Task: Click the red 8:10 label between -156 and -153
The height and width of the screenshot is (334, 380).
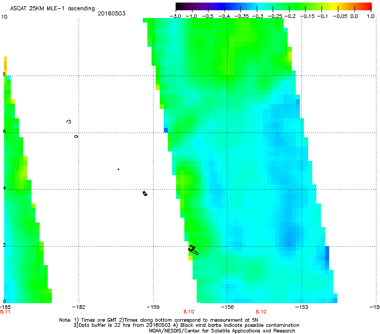Action: (x=261, y=312)
